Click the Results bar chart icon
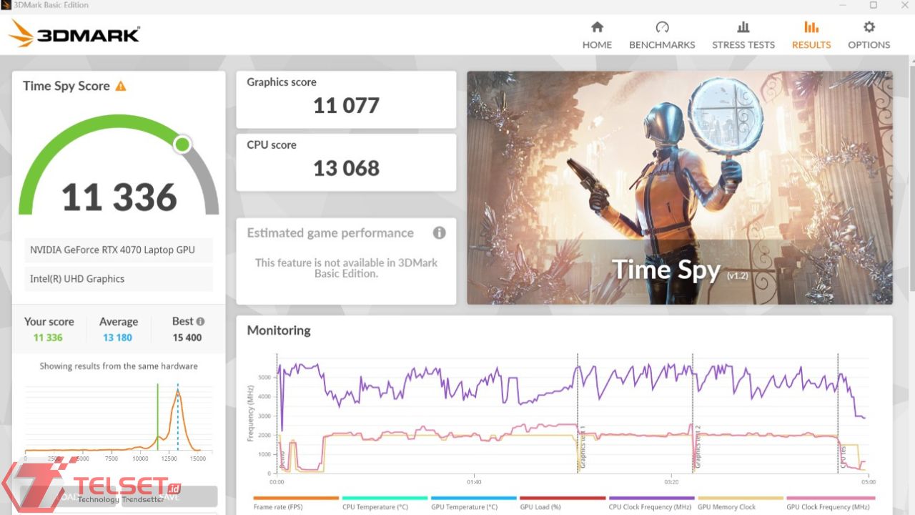This screenshot has height=515, width=915. (x=811, y=27)
